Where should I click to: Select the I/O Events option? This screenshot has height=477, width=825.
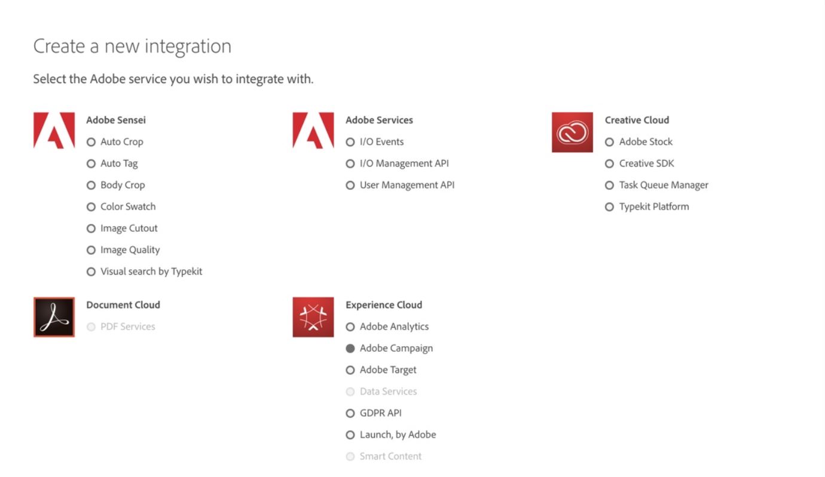tap(350, 142)
